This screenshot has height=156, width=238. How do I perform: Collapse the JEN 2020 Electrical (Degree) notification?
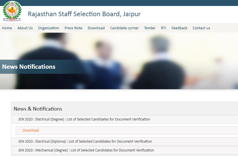pyautogui.click(x=84, y=119)
